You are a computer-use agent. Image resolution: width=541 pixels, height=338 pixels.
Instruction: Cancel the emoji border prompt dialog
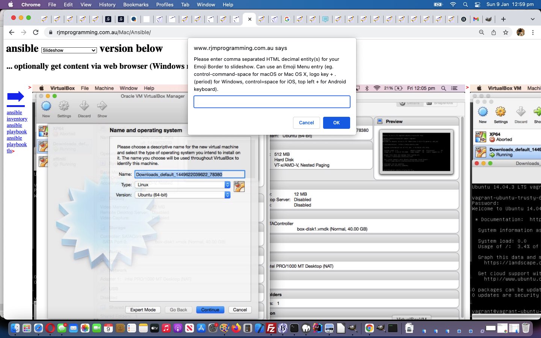[x=306, y=123]
